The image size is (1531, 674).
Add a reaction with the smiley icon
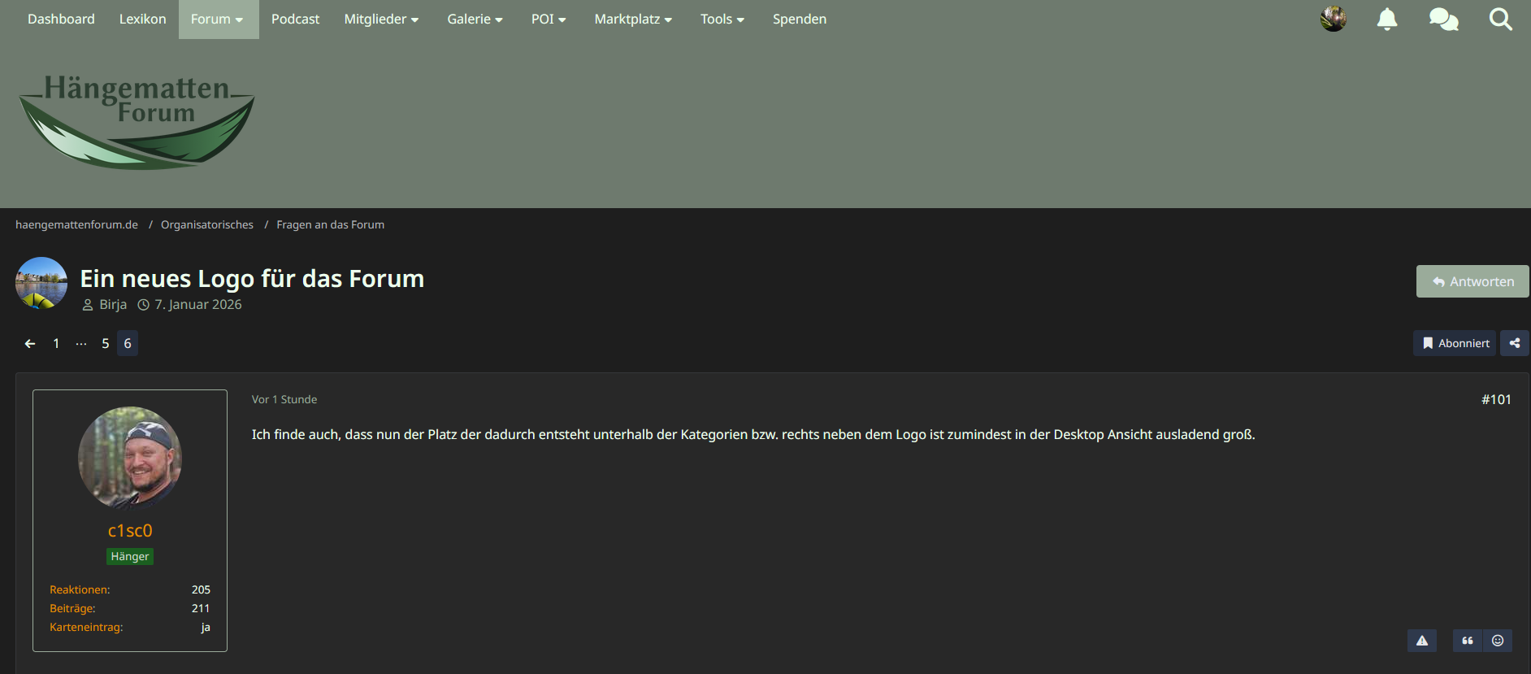[x=1498, y=641]
